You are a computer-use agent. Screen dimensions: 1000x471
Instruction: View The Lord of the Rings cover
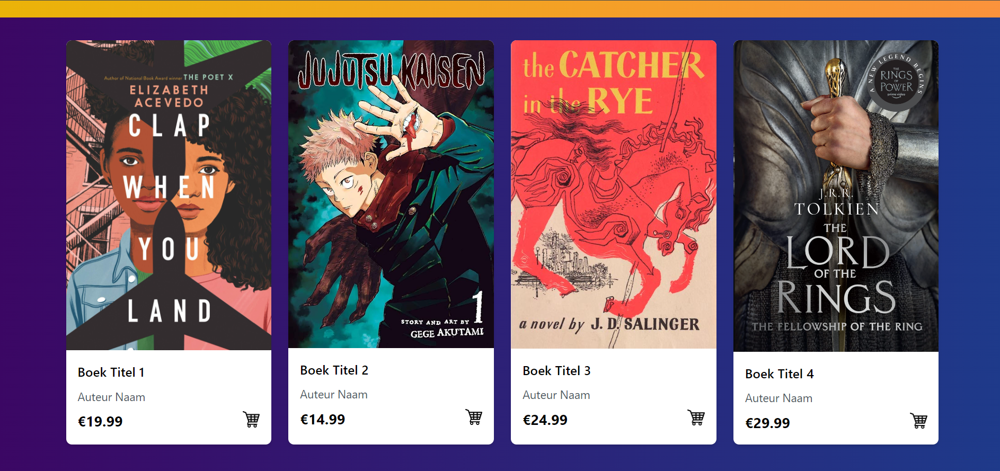click(836, 196)
